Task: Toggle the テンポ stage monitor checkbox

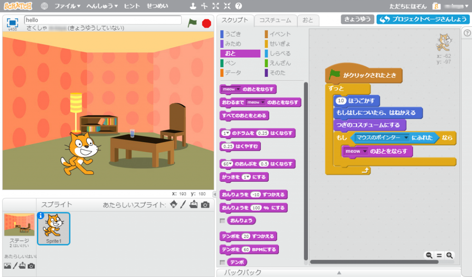Action: (223, 262)
